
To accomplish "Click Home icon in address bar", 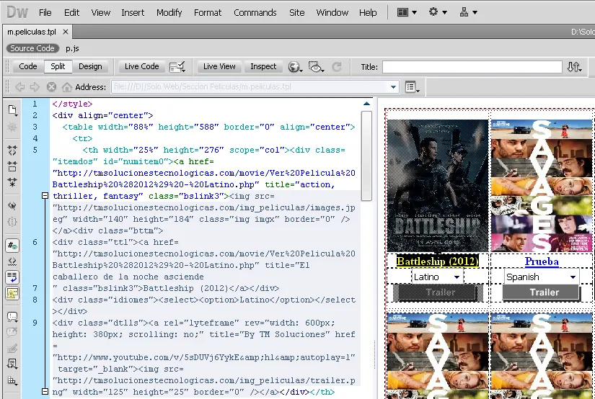I will [x=67, y=87].
